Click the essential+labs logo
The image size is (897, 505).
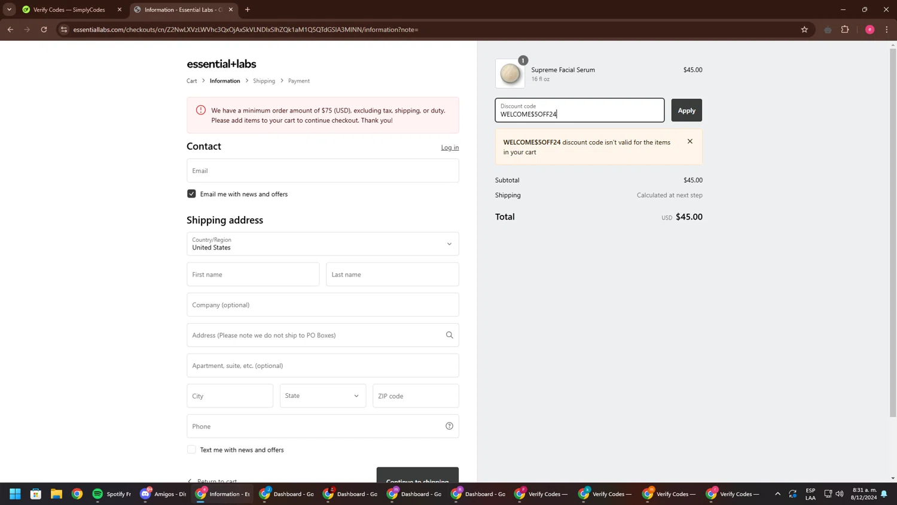tap(221, 64)
